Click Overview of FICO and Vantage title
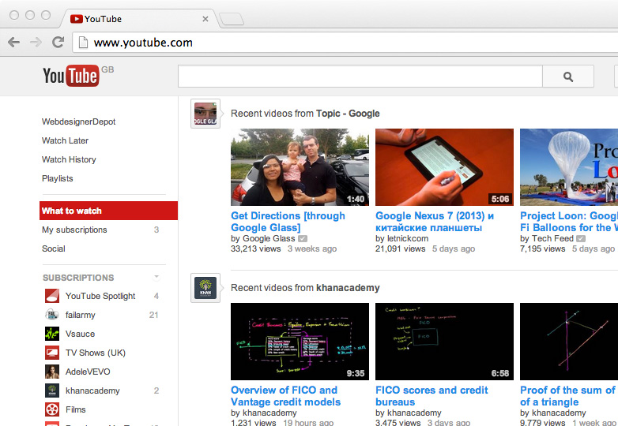This screenshot has width=618, height=426. point(285,396)
